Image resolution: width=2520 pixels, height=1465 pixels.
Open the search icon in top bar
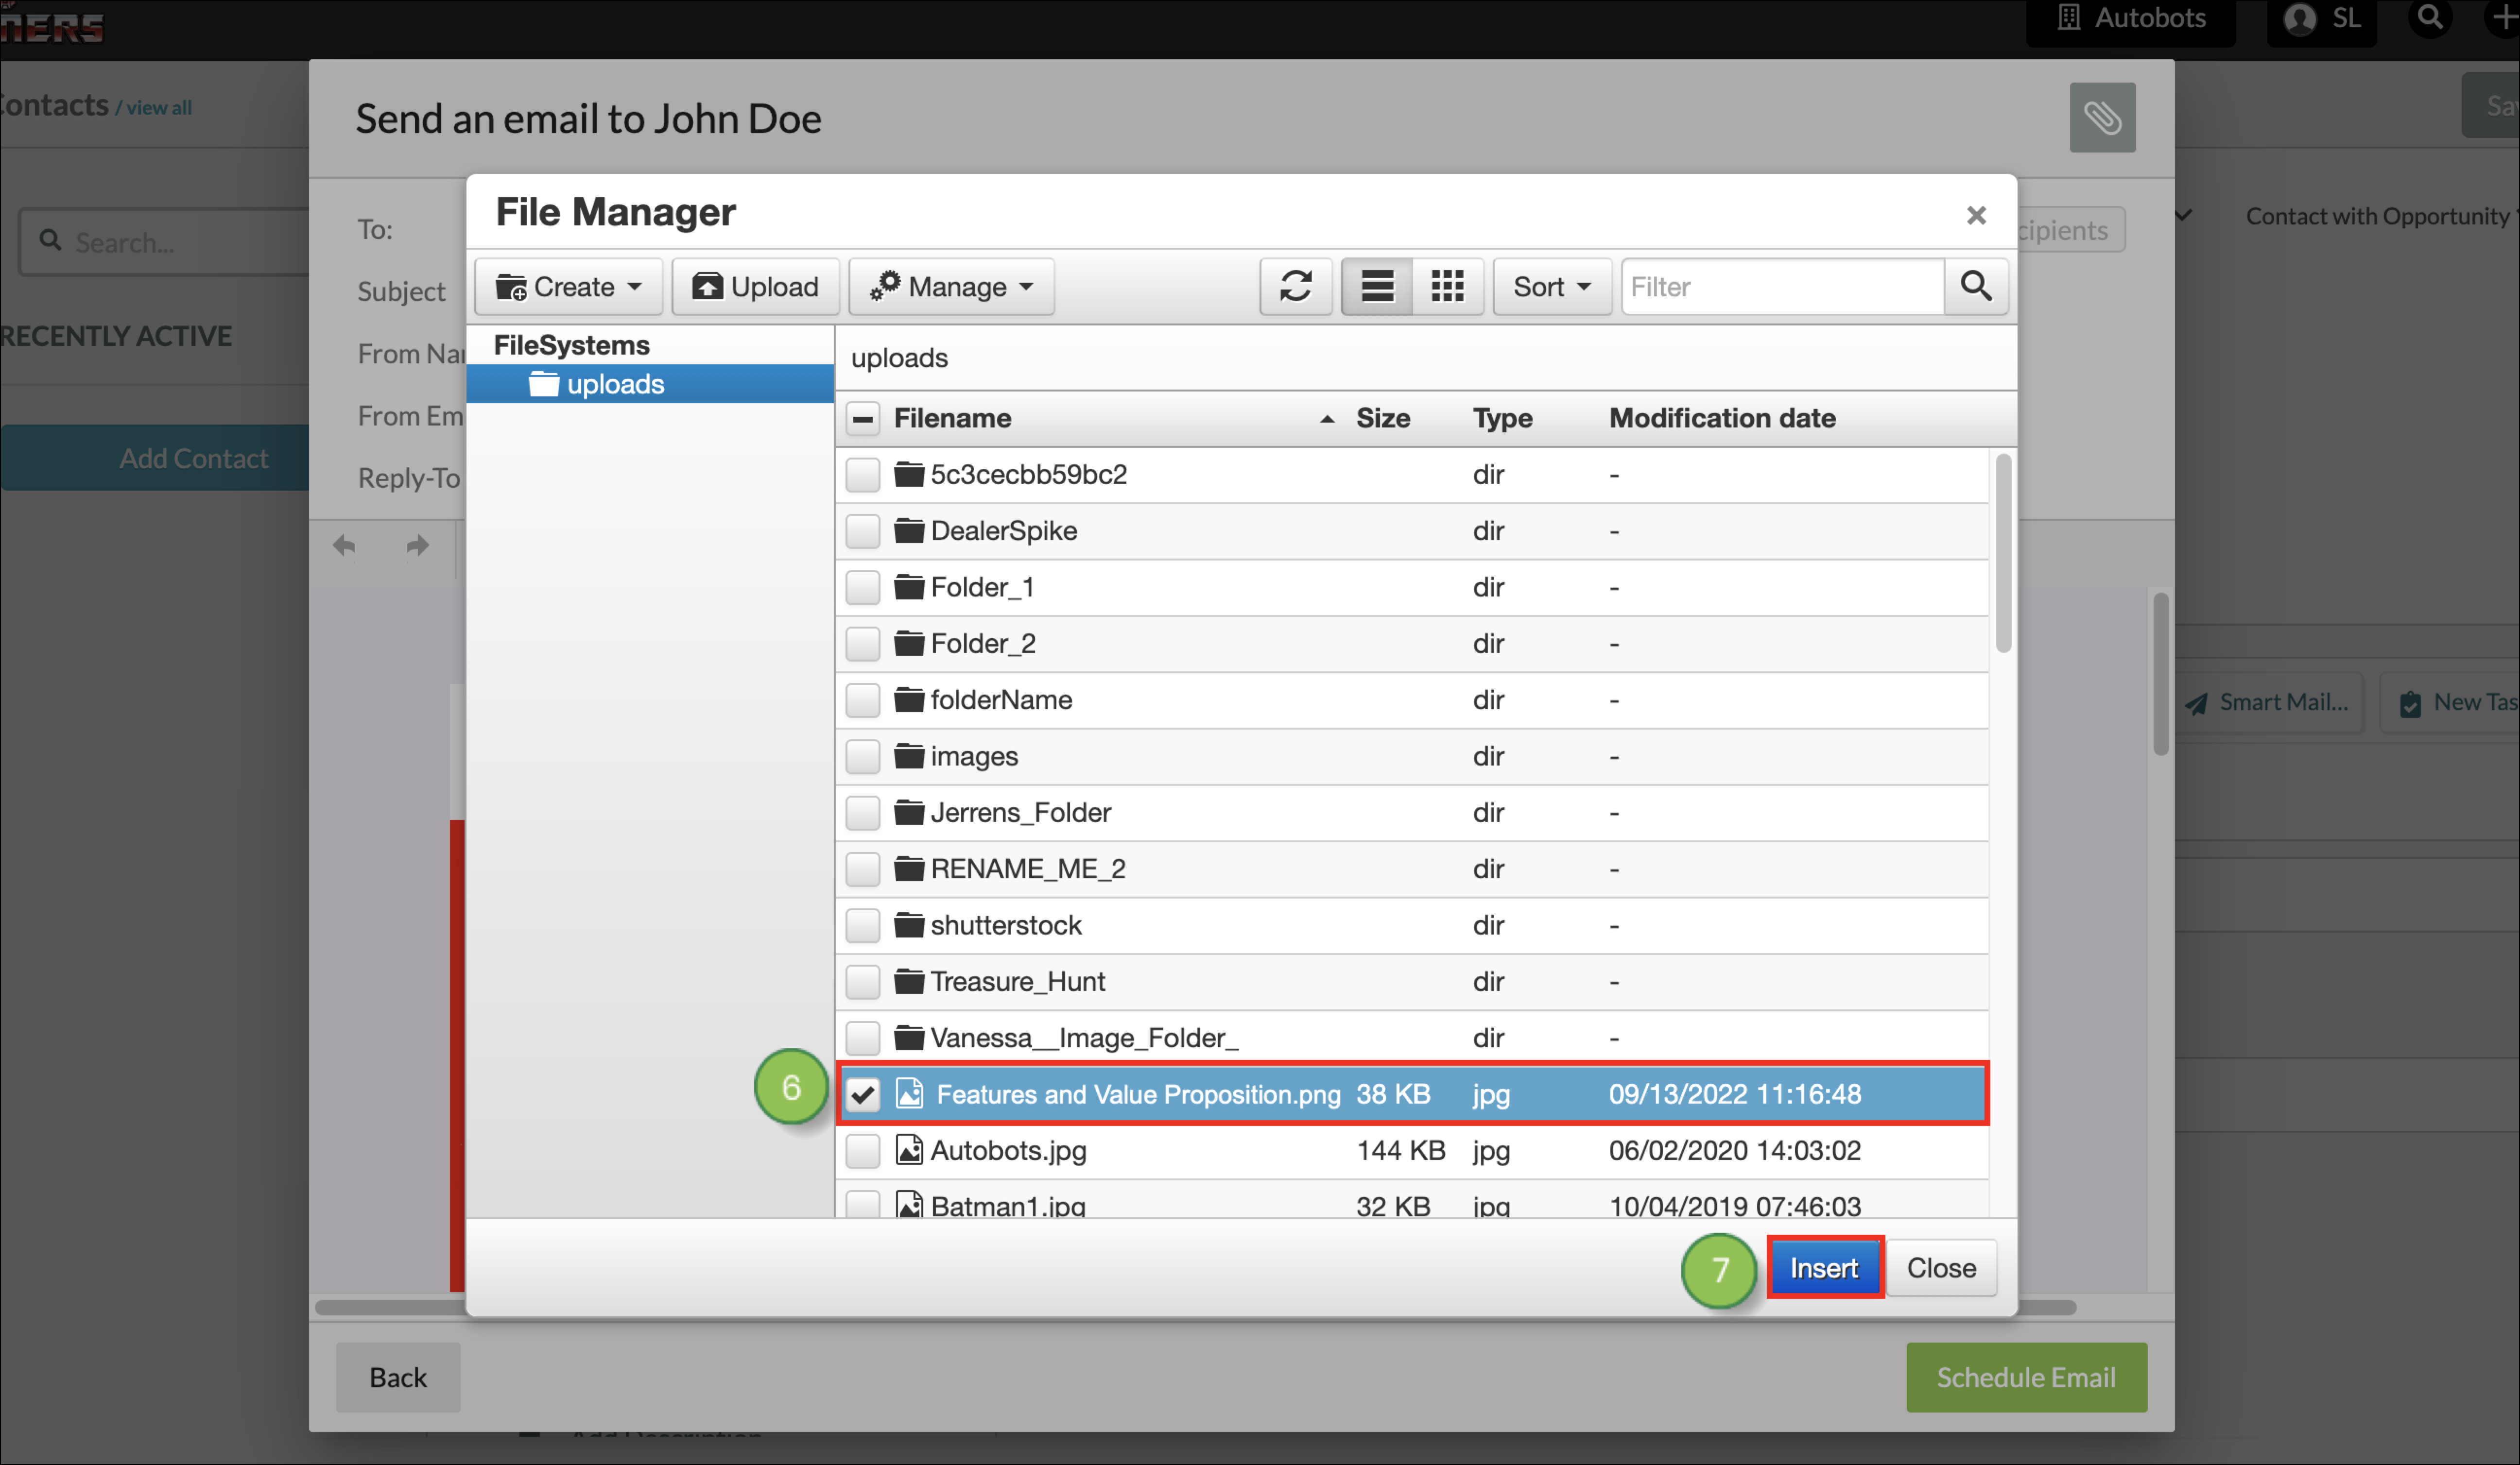click(2431, 18)
